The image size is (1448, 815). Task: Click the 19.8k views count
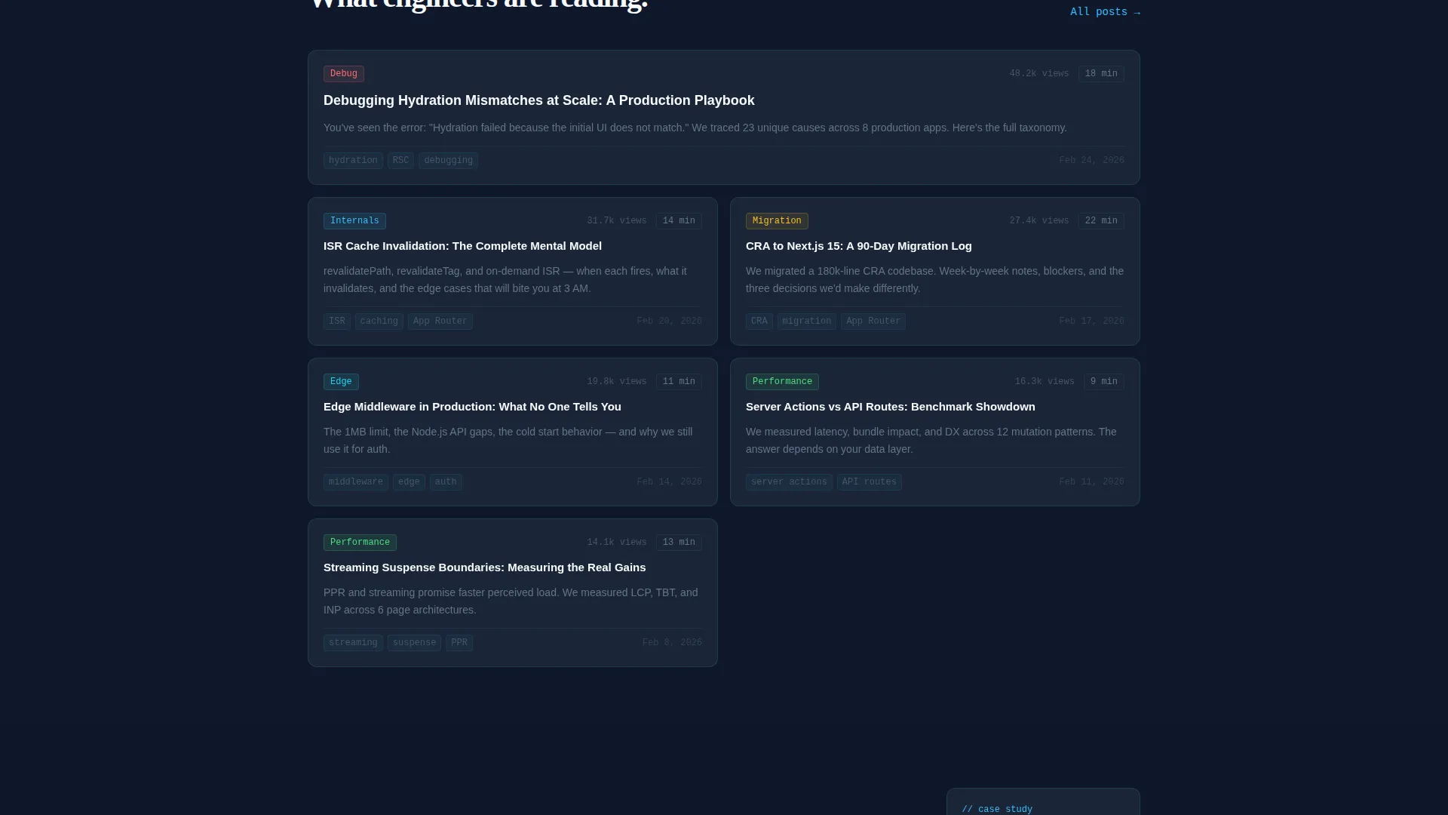pyautogui.click(x=617, y=382)
